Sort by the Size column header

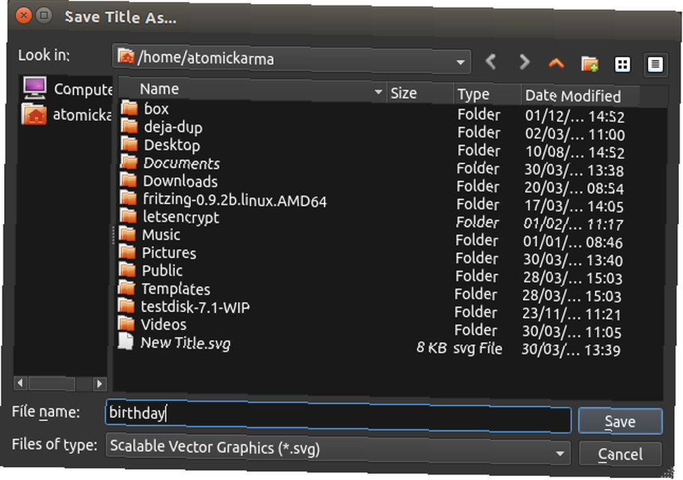(420, 94)
